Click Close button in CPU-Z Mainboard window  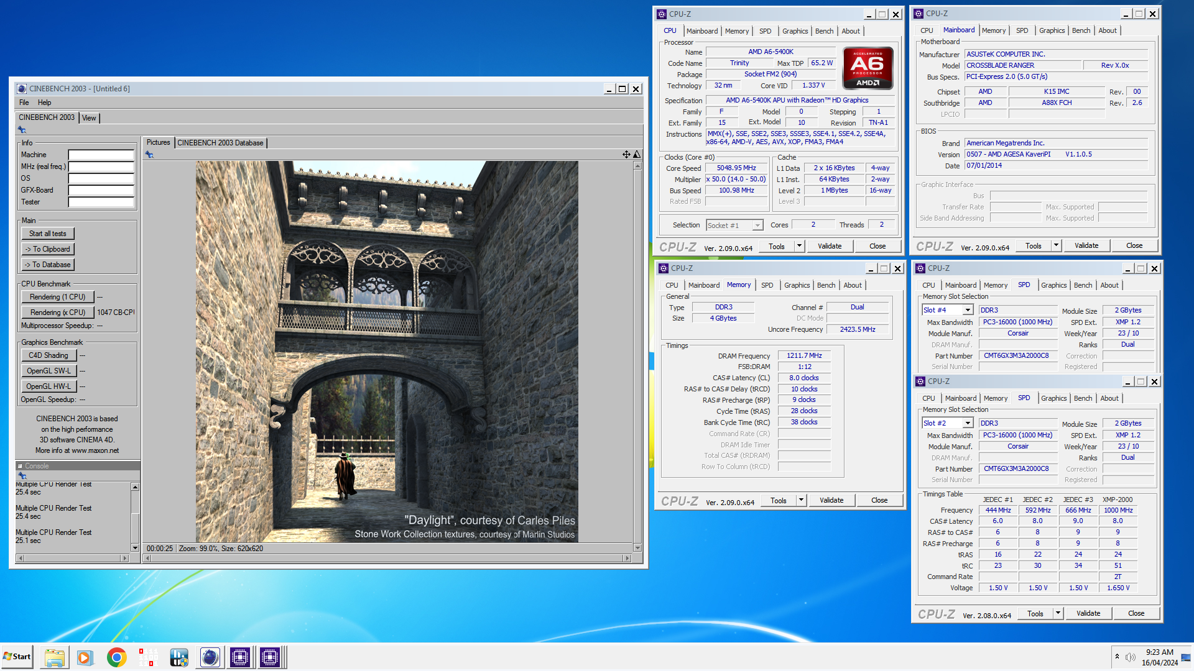pos(1134,245)
